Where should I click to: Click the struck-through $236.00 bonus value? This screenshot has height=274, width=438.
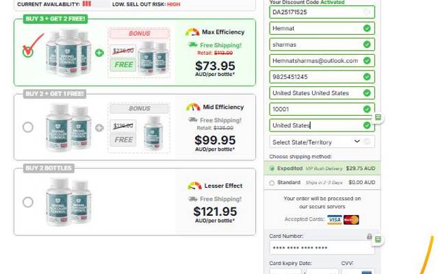(x=123, y=51)
